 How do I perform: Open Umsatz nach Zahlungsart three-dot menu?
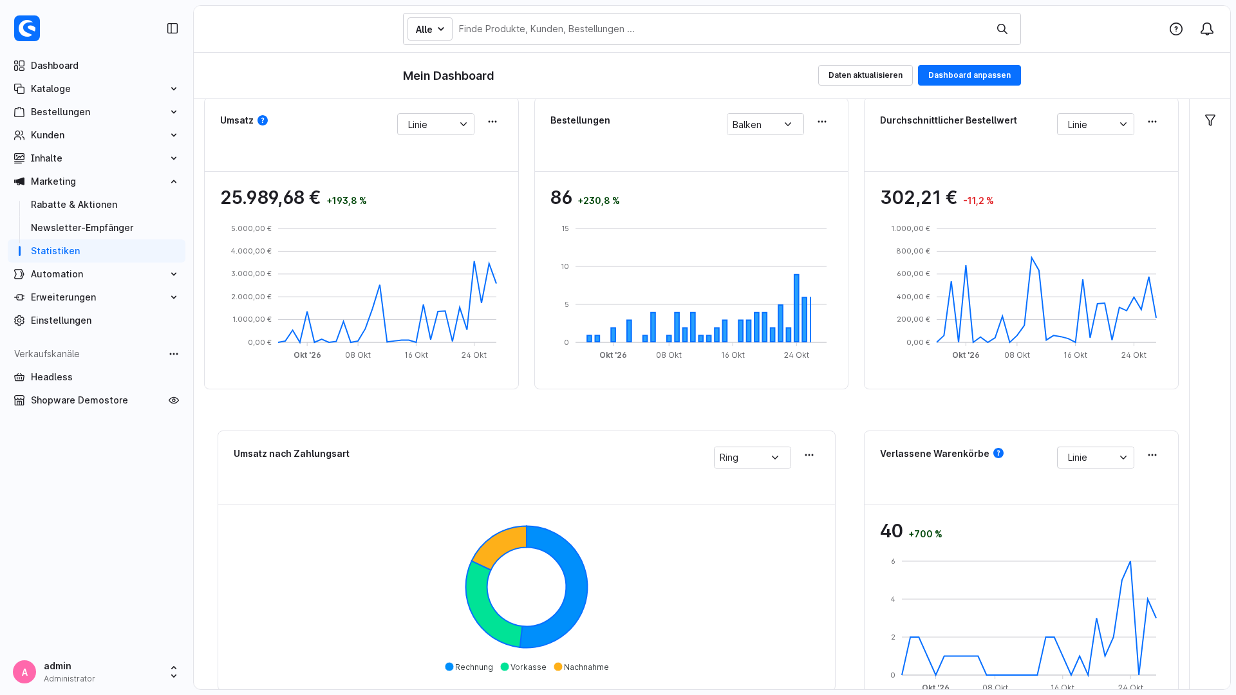(809, 455)
